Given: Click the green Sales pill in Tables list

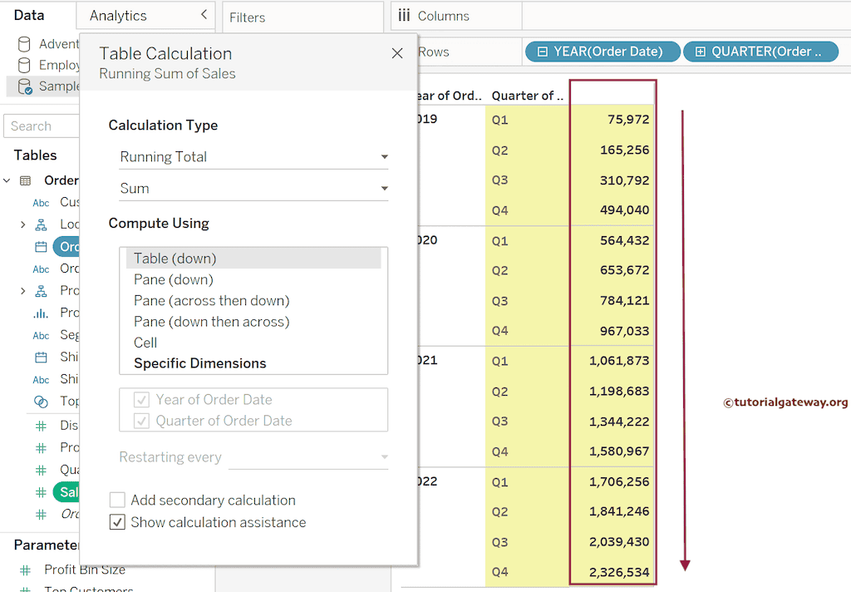Looking at the screenshot, I should (x=71, y=491).
